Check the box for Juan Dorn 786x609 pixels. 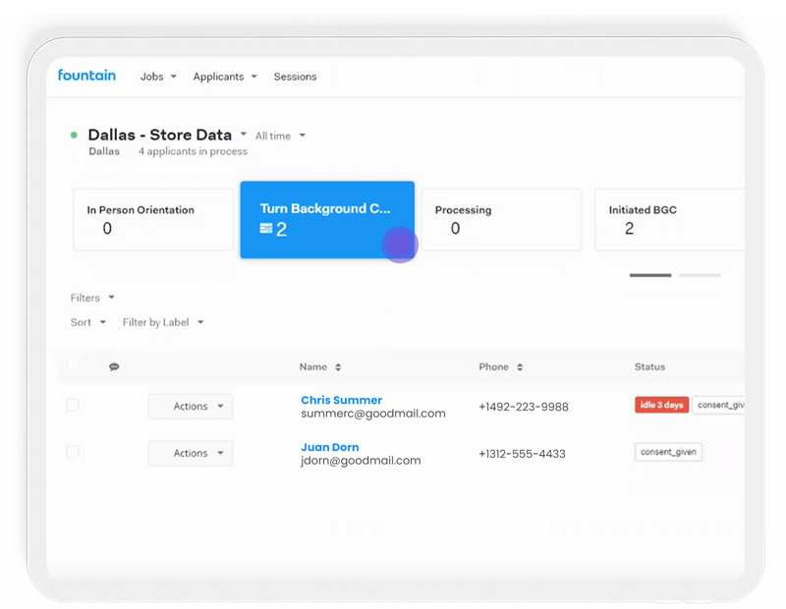[72, 452]
